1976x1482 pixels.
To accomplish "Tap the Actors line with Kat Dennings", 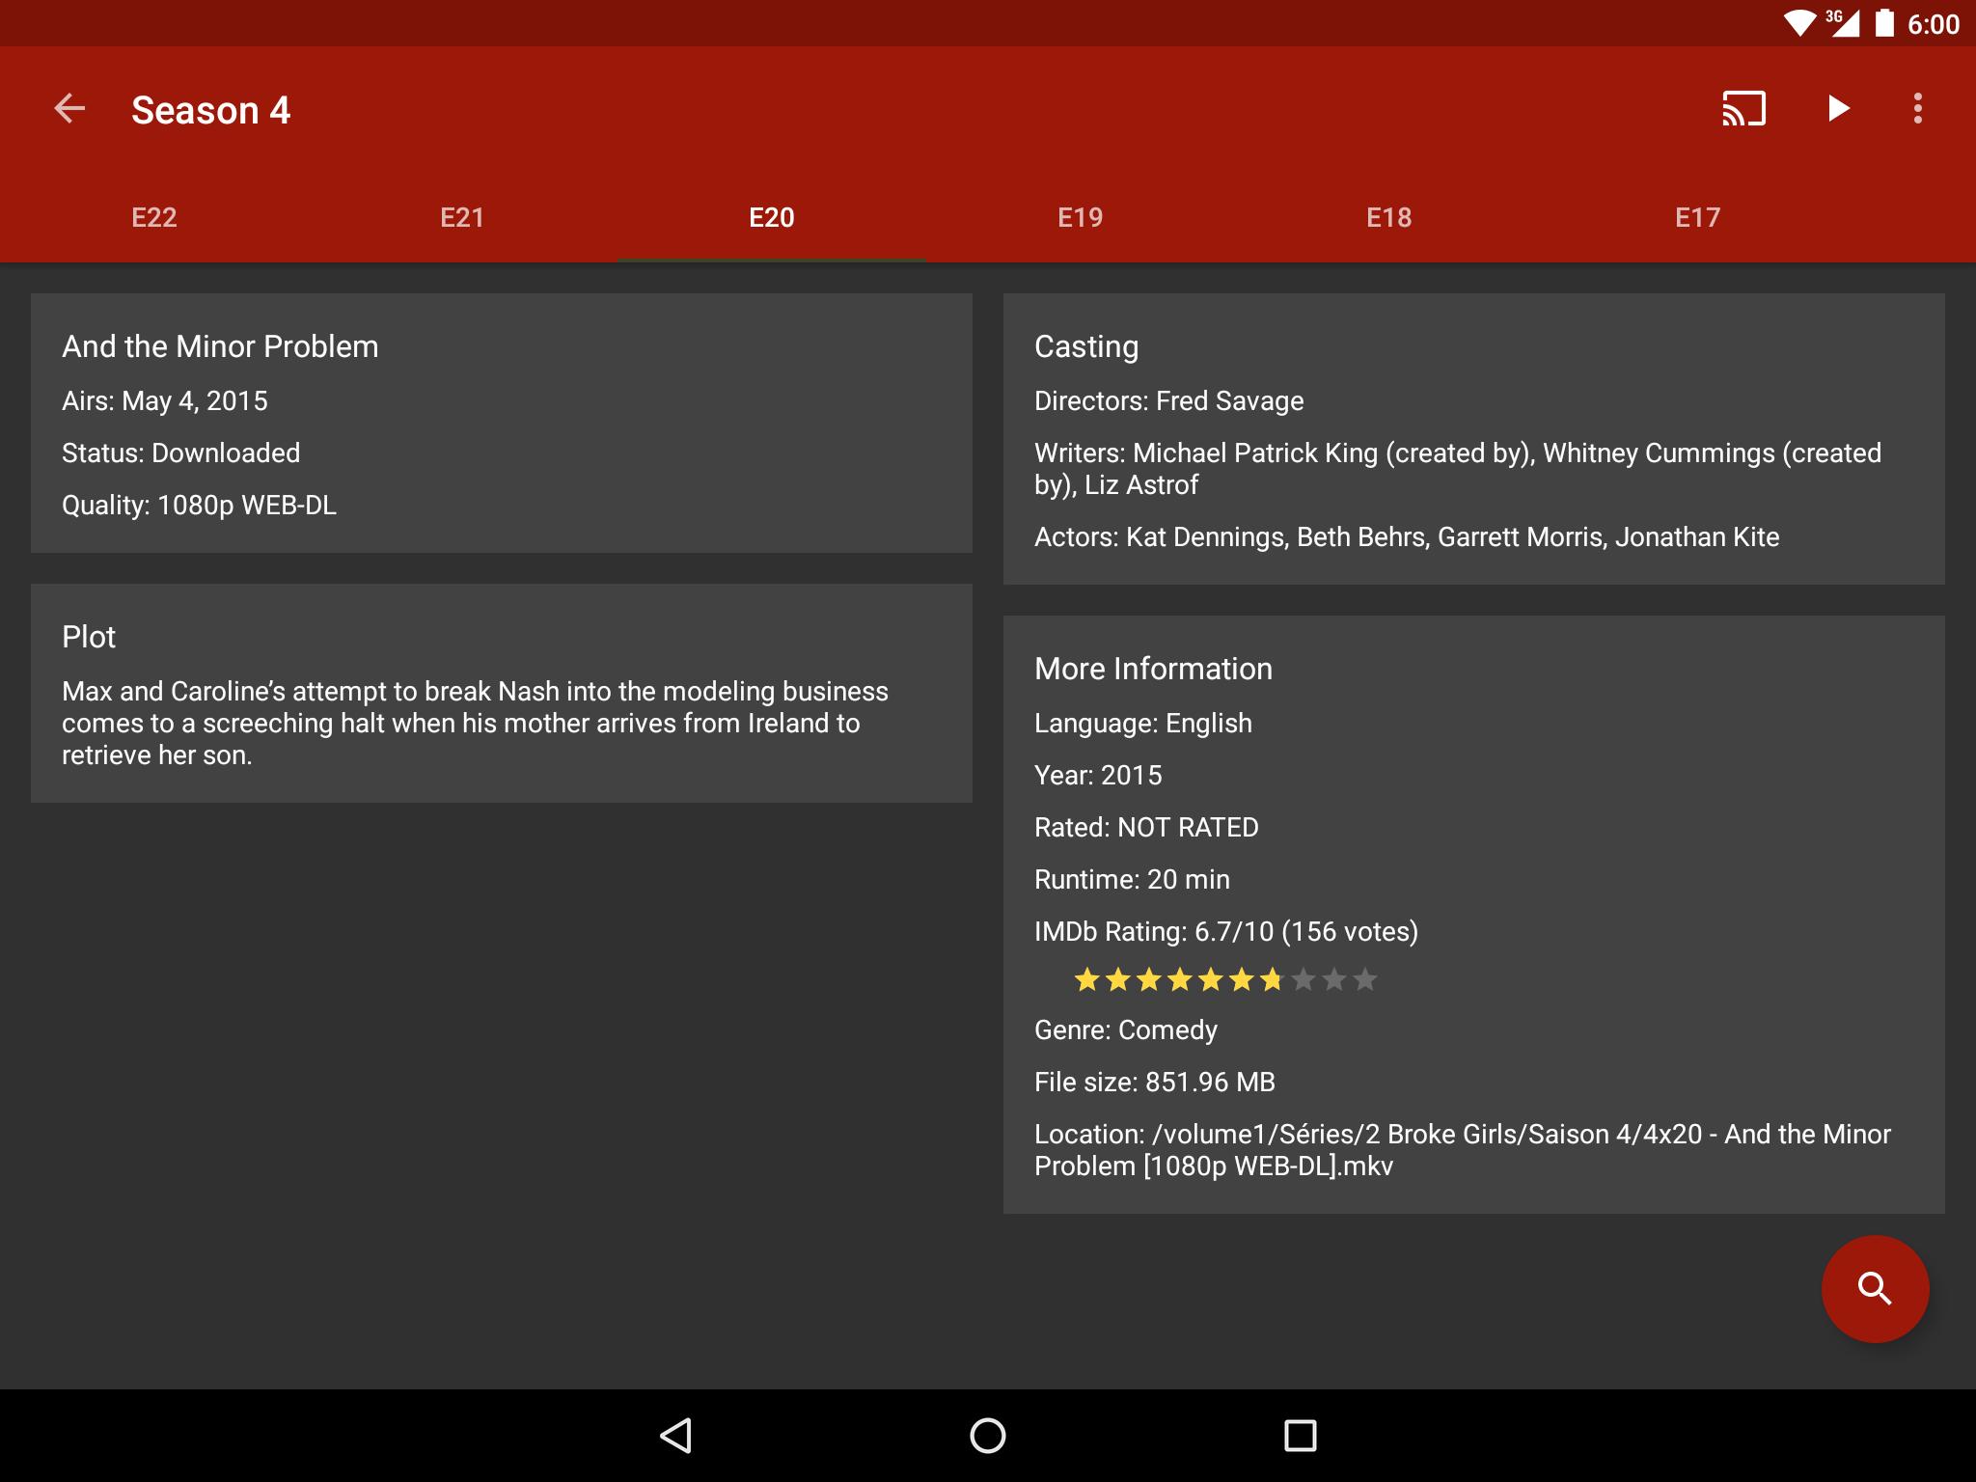I will [1407, 536].
